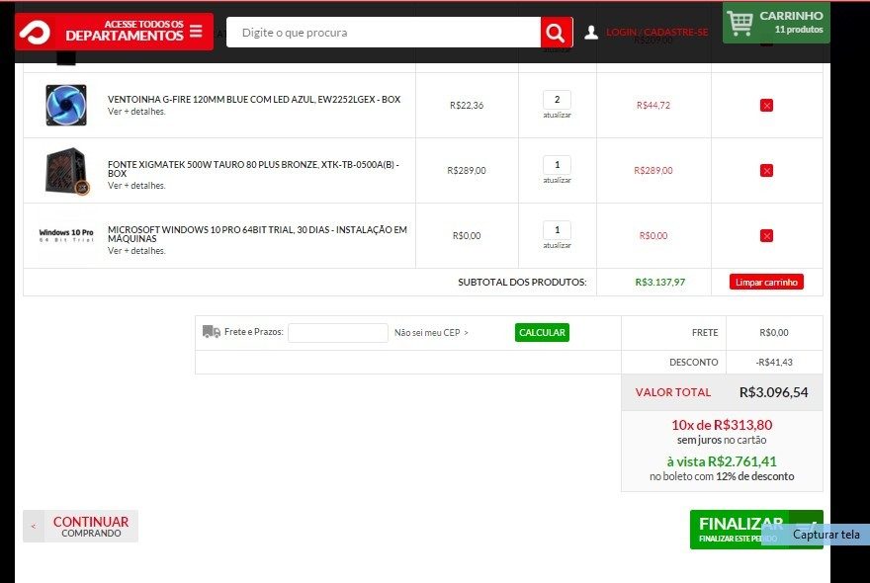Open the Carrinho cart button
Image resolution: width=870 pixels, height=583 pixels.
[776, 22]
